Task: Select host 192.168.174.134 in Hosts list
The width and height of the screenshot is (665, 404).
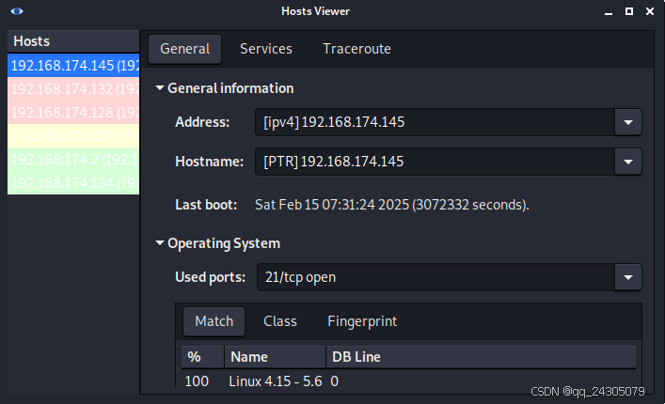Action: tap(73, 182)
